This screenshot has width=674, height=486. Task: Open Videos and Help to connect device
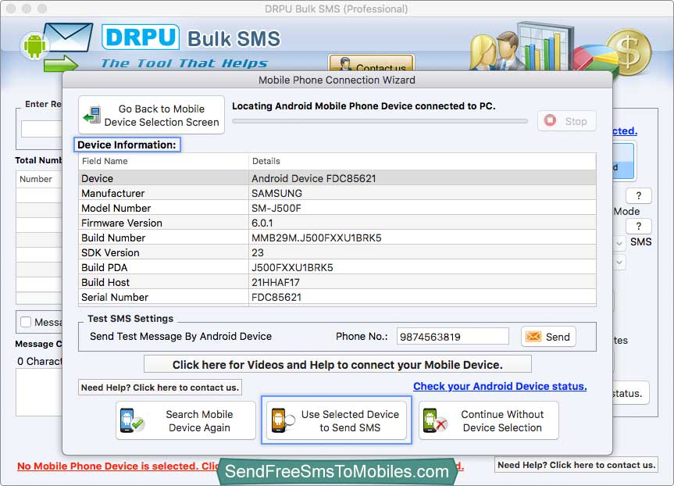337,364
